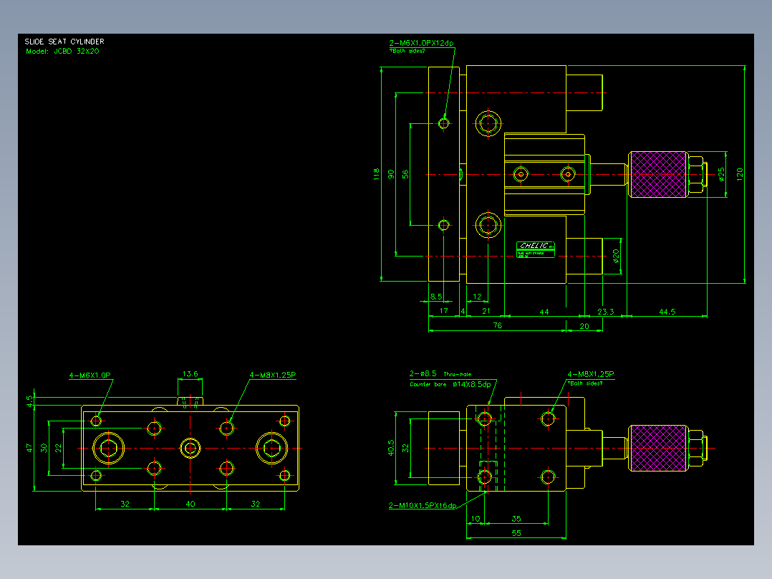The image size is (772, 579).
Task: Click the 'SLIDE SEAT CYLINDER' title text
Action: (x=64, y=42)
